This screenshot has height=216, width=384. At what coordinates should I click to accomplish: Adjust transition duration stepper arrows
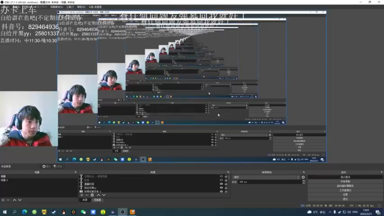tap(304, 182)
